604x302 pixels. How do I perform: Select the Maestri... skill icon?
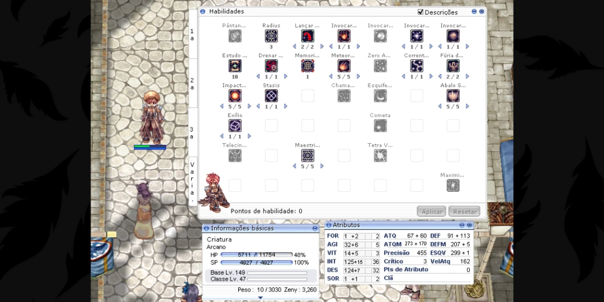[308, 155]
